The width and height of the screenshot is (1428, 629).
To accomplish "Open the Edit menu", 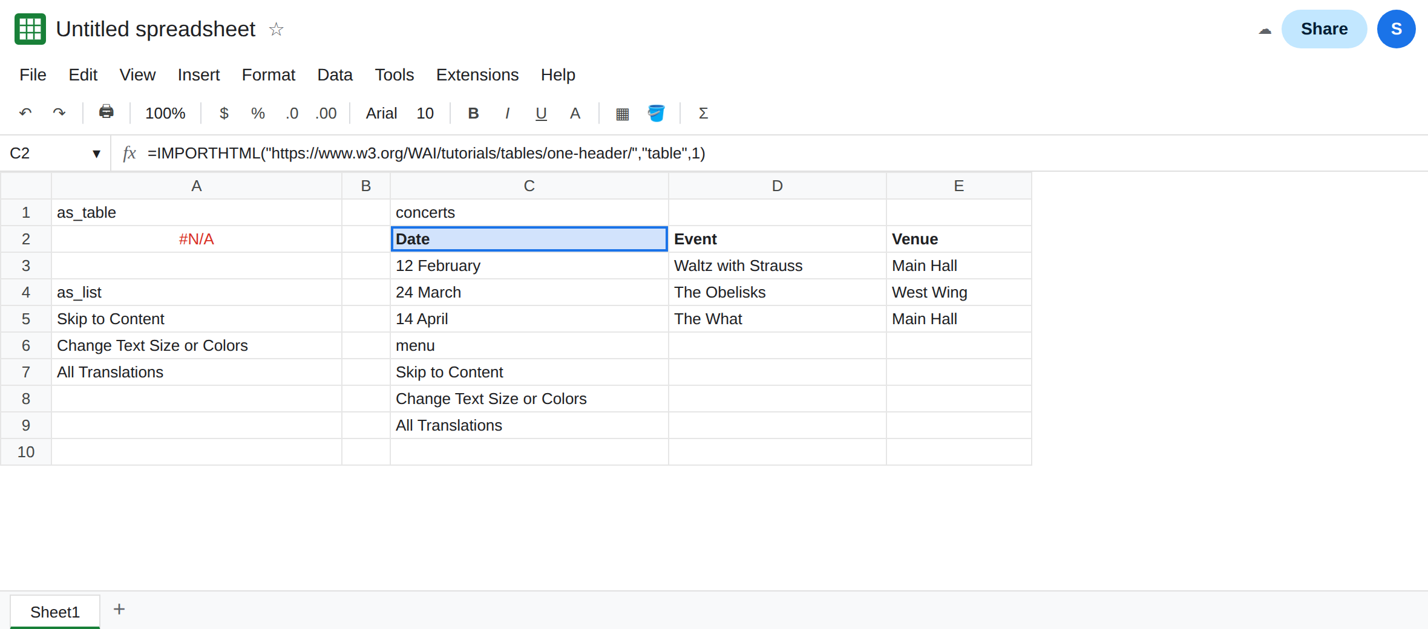I will 83,74.
